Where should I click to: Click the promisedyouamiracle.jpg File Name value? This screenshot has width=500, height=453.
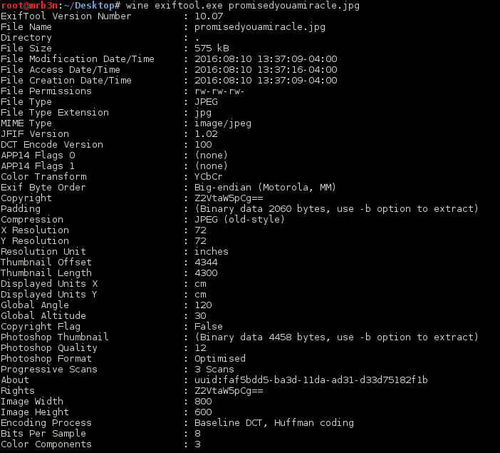(259, 27)
